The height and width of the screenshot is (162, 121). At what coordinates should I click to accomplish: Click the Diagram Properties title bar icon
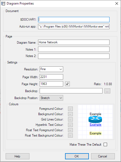3,3
